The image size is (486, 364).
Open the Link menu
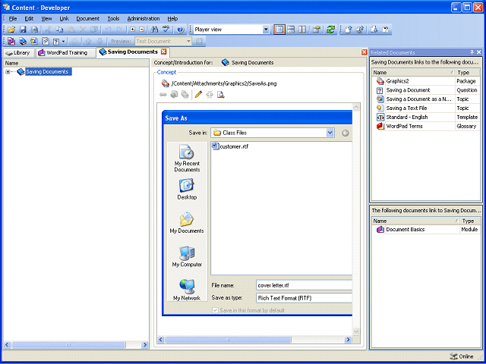tap(64, 18)
